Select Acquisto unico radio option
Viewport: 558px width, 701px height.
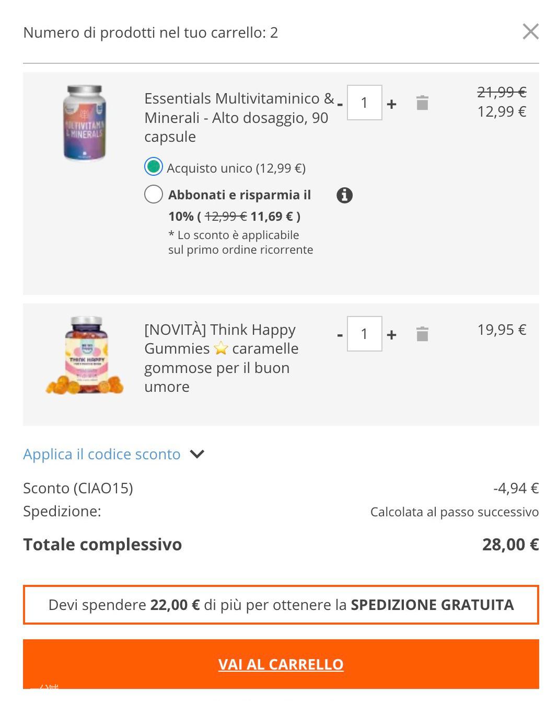click(x=154, y=167)
